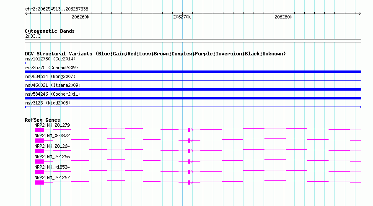The width and height of the screenshot is (373, 206).
Task: Open transcript NRP2|NM_201279 label
Action: (52, 125)
